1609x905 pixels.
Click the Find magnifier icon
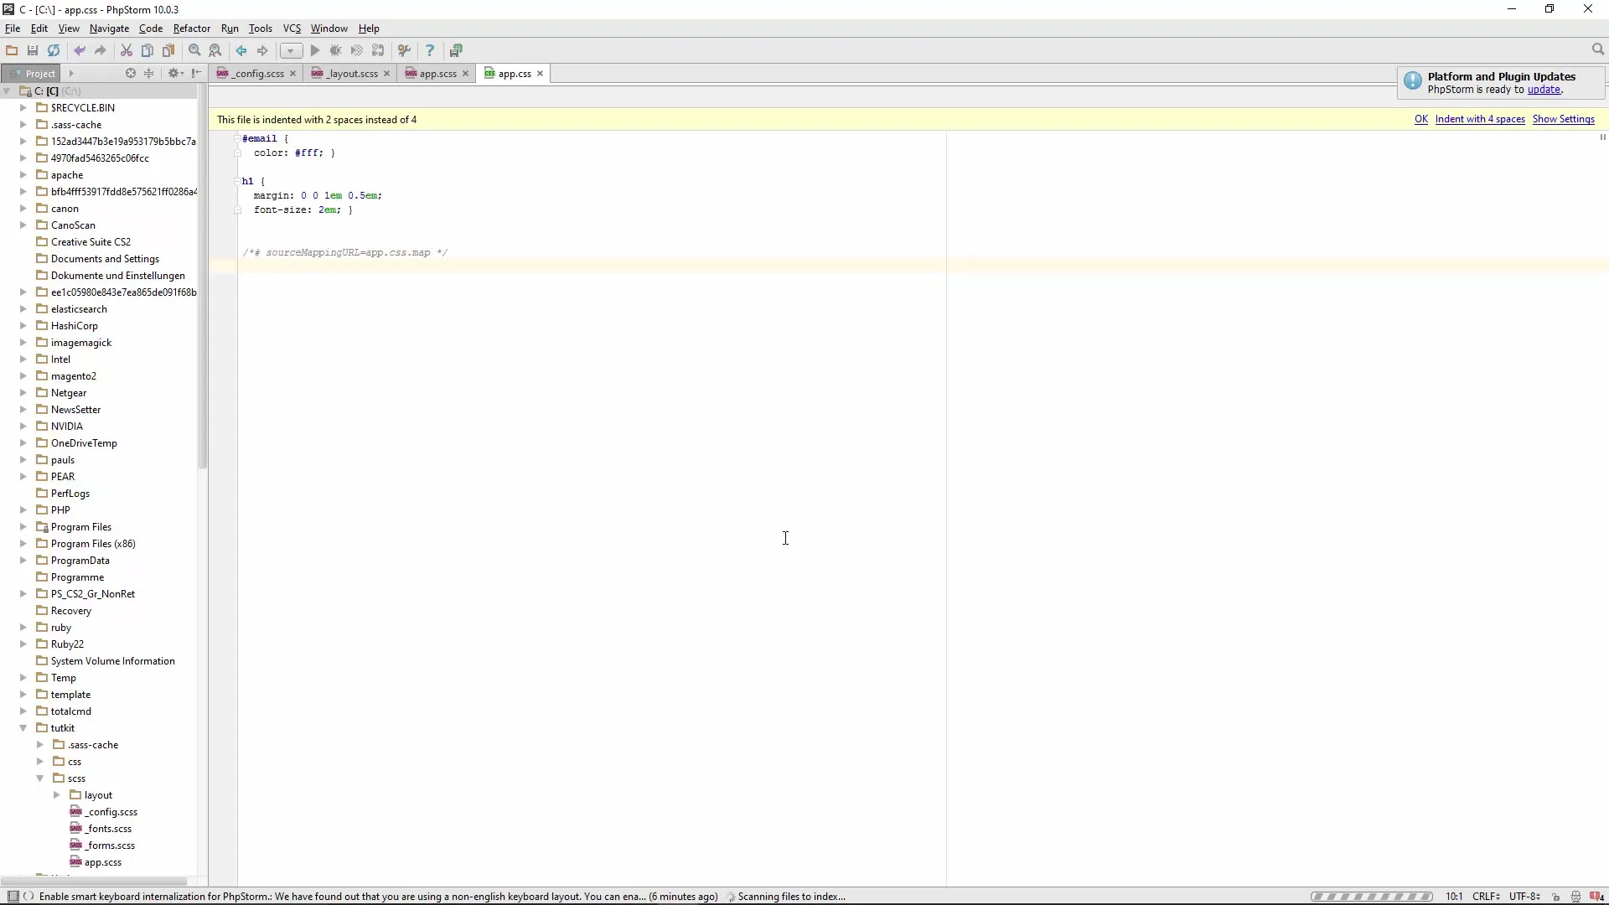194,50
